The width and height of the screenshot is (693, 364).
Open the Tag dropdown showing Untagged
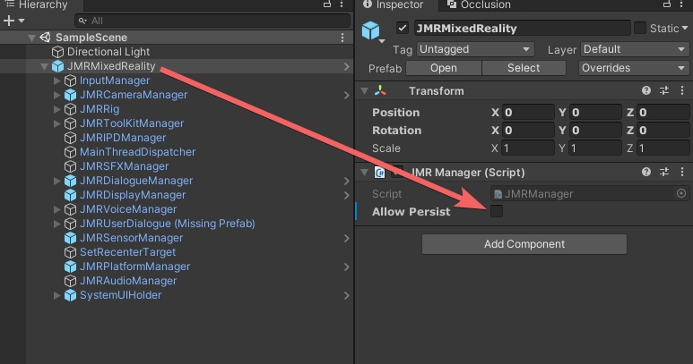click(475, 49)
